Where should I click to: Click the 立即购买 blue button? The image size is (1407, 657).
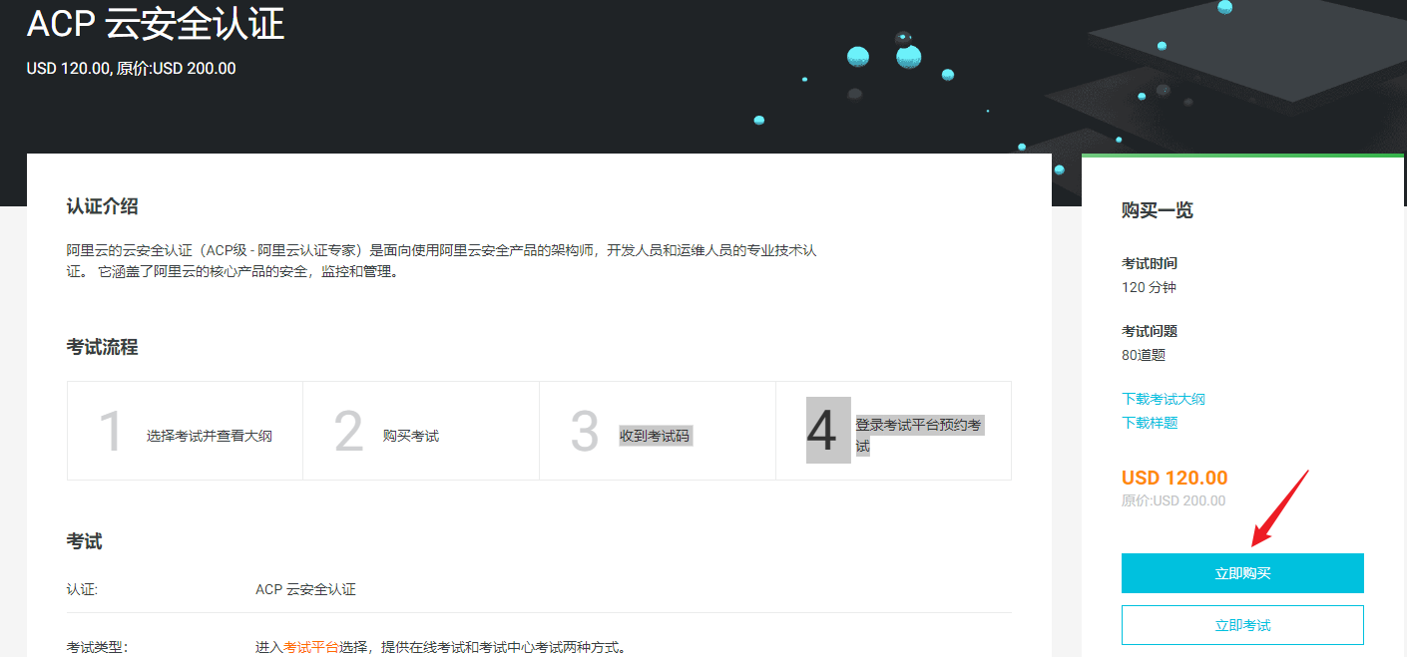tap(1242, 573)
